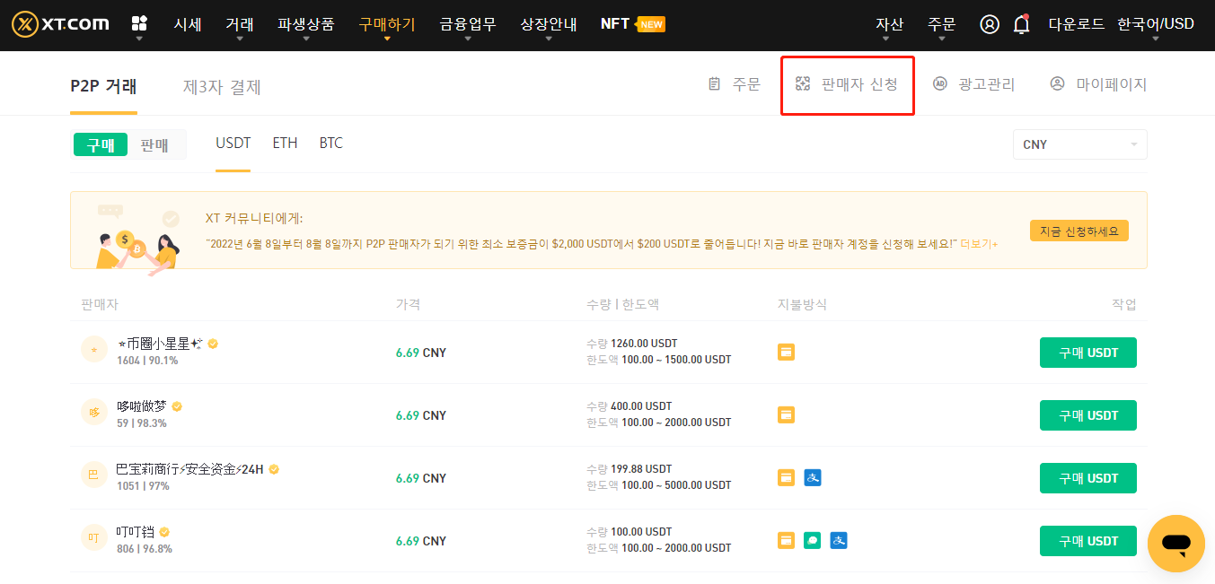Open 판매자 신청 seller application page
The image size is (1215, 584).
[x=847, y=84]
